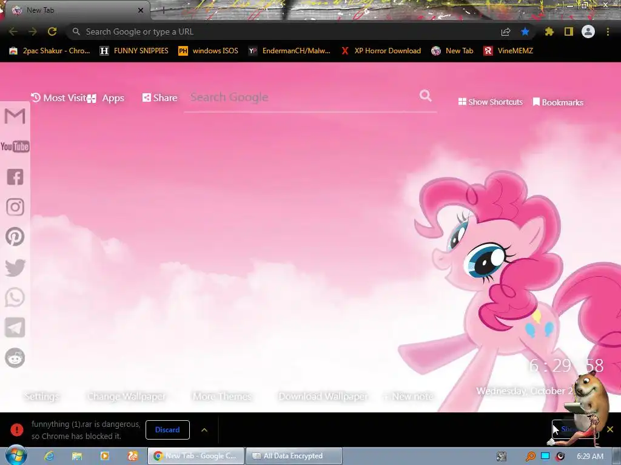621x465 pixels.
Task: Go forward with the forward arrow
Action: point(33,31)
